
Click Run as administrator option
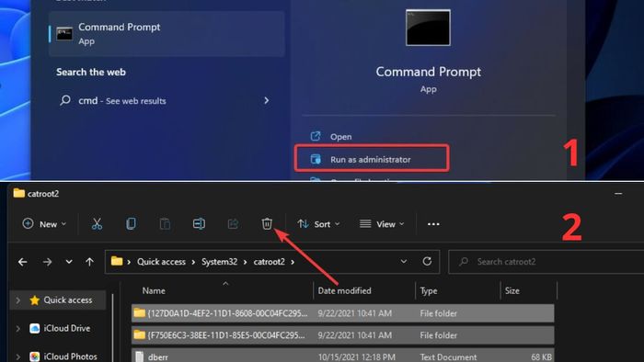[x=372, y=159]
